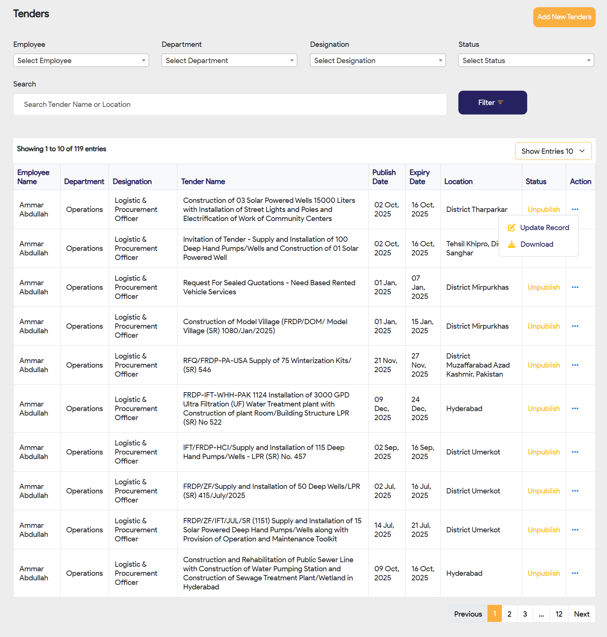Go to page 2 in pagination
Viewport: 607px width, 637px height.
tap(509, 614)
